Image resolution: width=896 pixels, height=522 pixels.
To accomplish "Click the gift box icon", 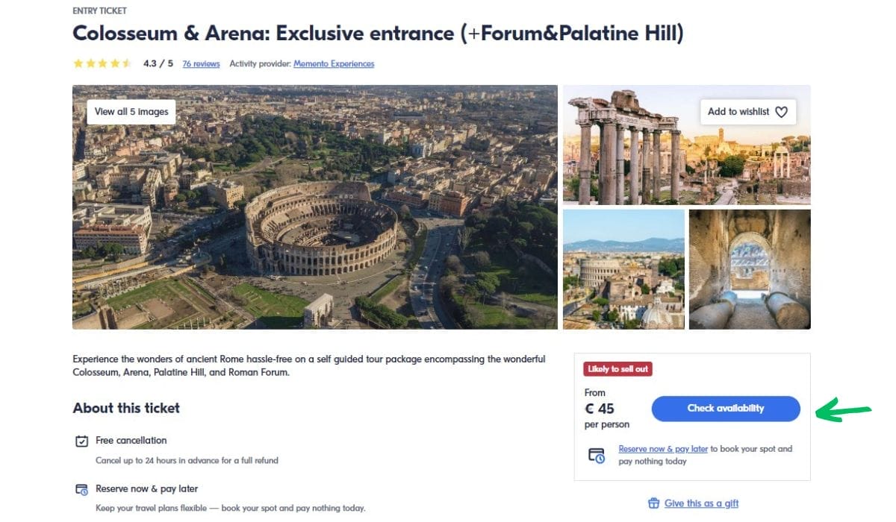I will [654, 503].
